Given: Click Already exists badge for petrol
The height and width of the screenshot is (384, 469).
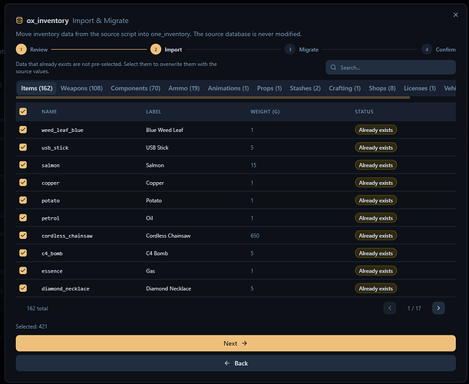Looking at the screenshot, I should pyautogui.click(x=375, y=218).
